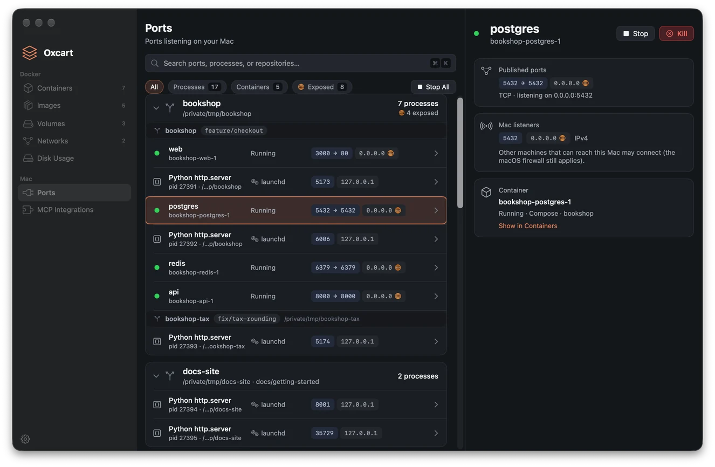
Task: Click the globe icon in the redis row
Action: pyautogui.click(x=398, y=267)
